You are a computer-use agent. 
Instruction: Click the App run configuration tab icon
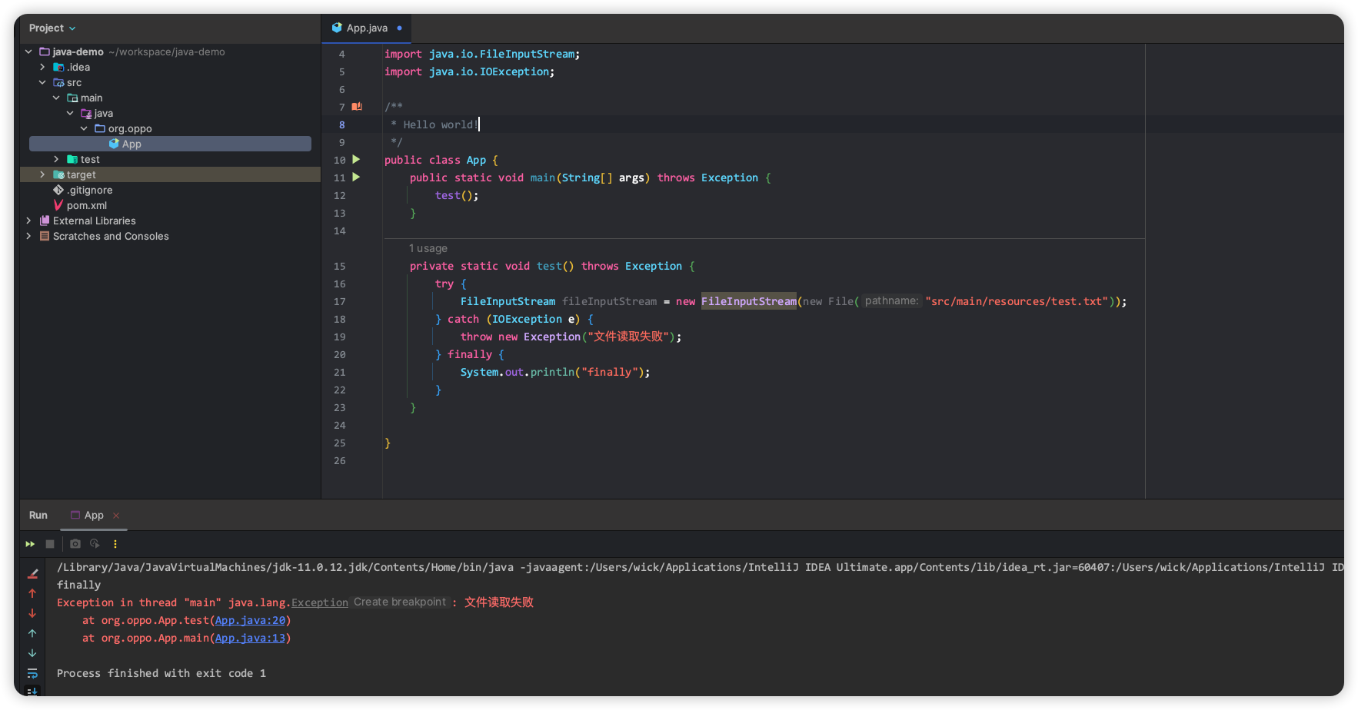[x=75, y=515]
